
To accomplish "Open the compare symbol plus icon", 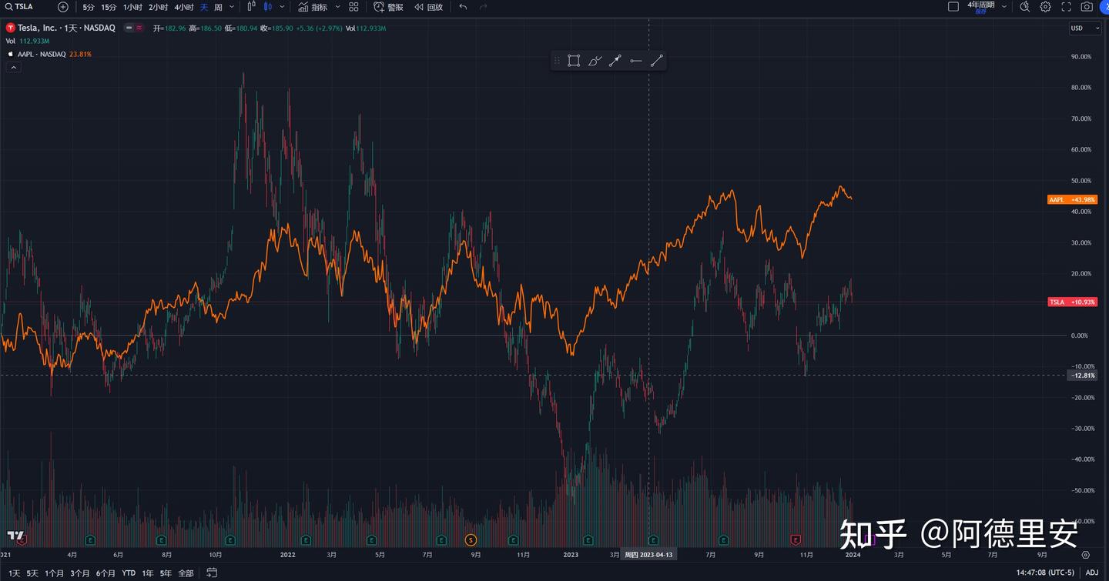I will [x=62, y=7].
